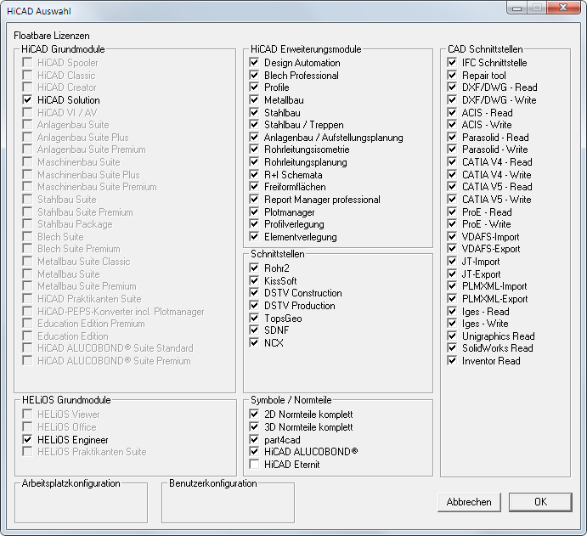Toggle CATIA V5 - Write
587x536 pixels.
click(x=452, y=200)
